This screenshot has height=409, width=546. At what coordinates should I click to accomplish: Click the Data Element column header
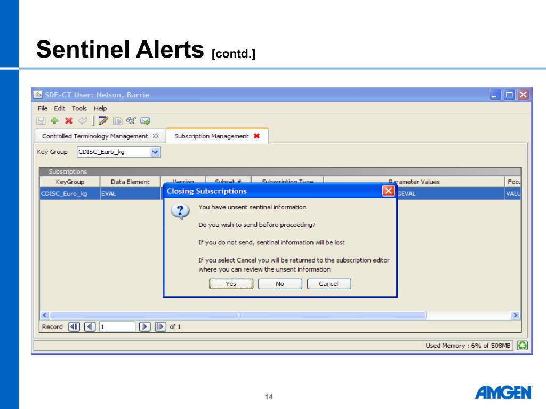(x=130, y=182)
